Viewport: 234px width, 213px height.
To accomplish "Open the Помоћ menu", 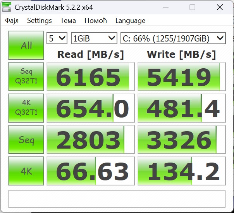I will [x=96, y=21].
